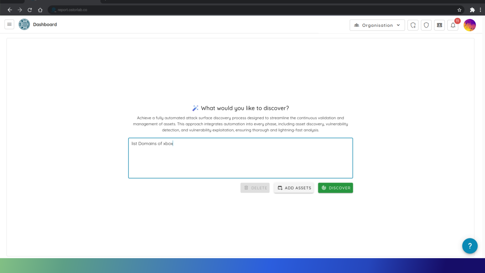Go back using browser back arrow
The width and height of the screenshot is (485, 273).
tap(10, 10)
